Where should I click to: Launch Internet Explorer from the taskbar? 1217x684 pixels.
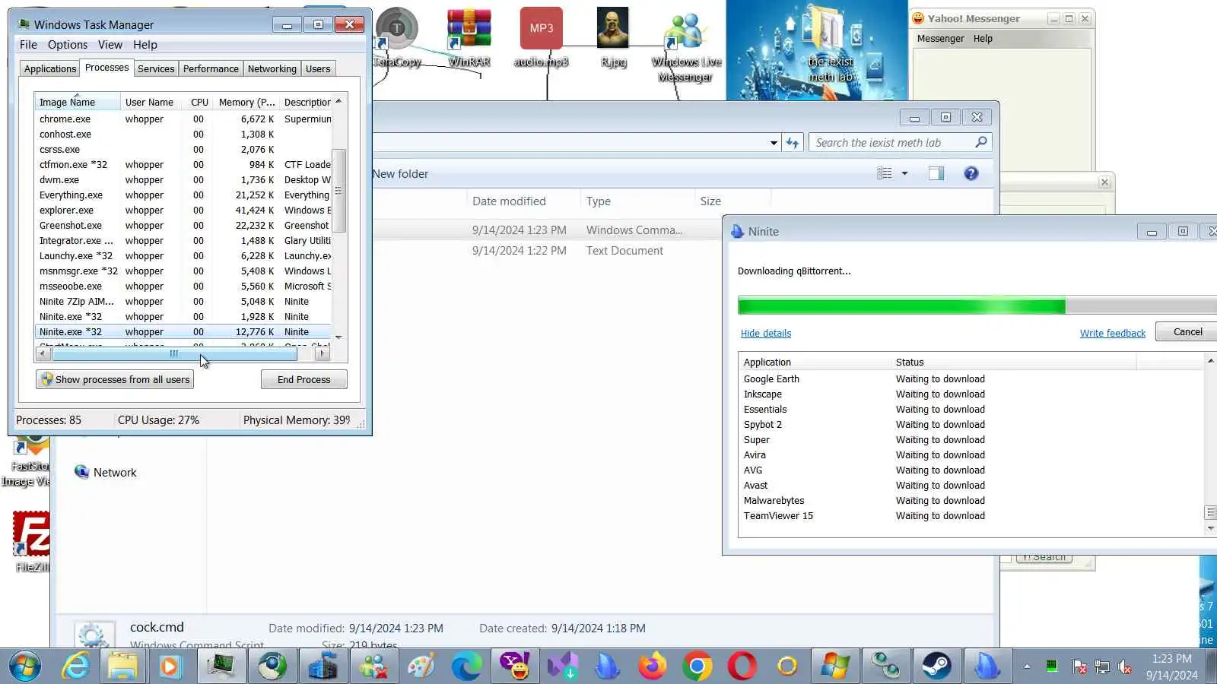pos(75,667)
